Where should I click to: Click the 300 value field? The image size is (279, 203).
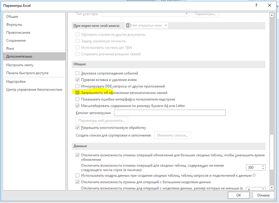coord(254,167)
